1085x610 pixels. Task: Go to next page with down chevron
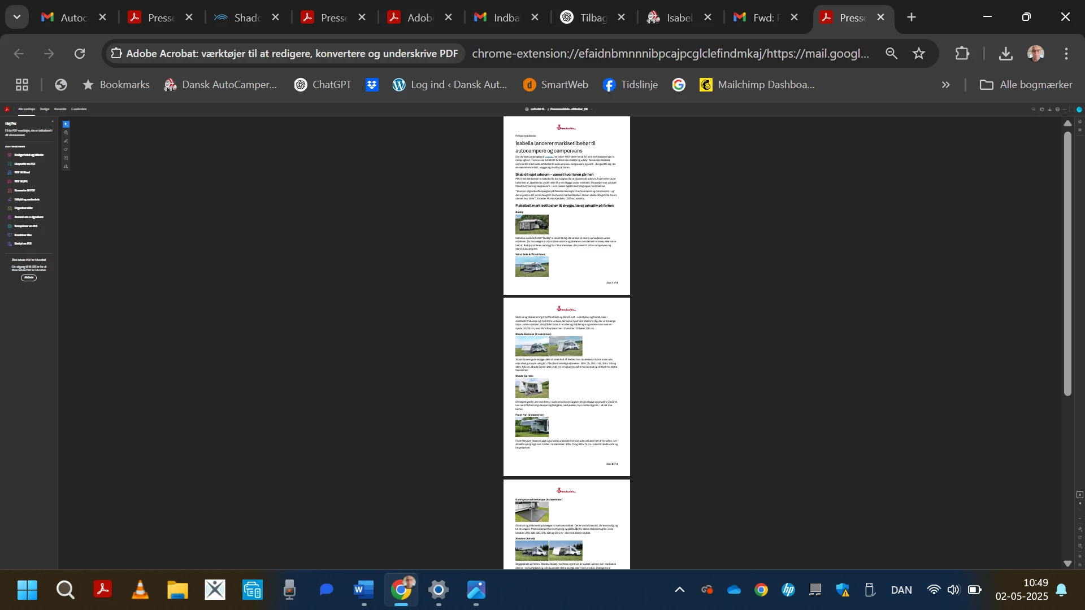pos(1080,518)
